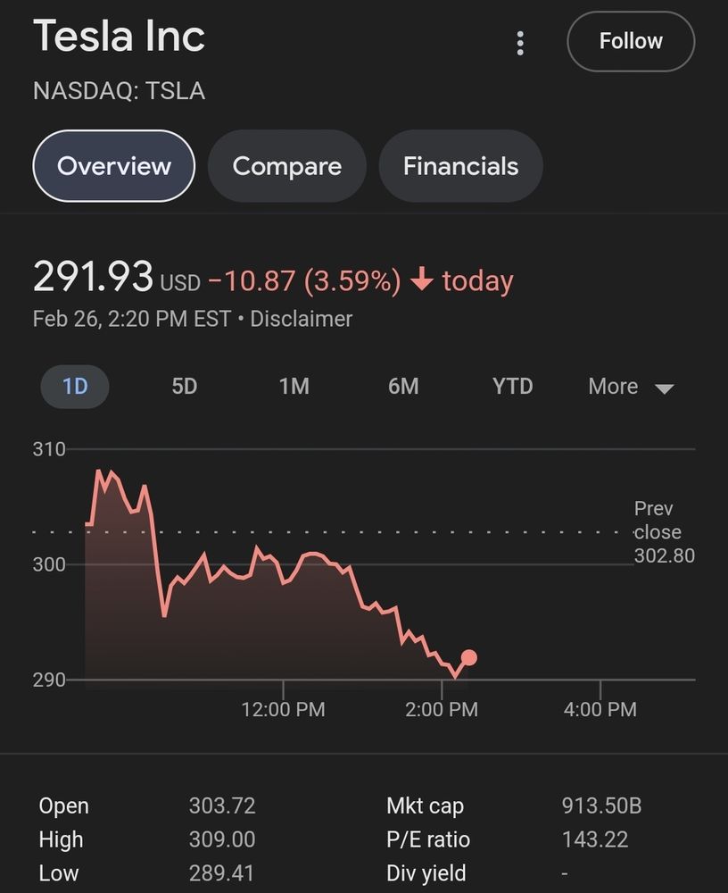The image size is (728, 893).
Task: Follow Tesla Inc stock
Action: pyautogui.click(x=631, y=41)
